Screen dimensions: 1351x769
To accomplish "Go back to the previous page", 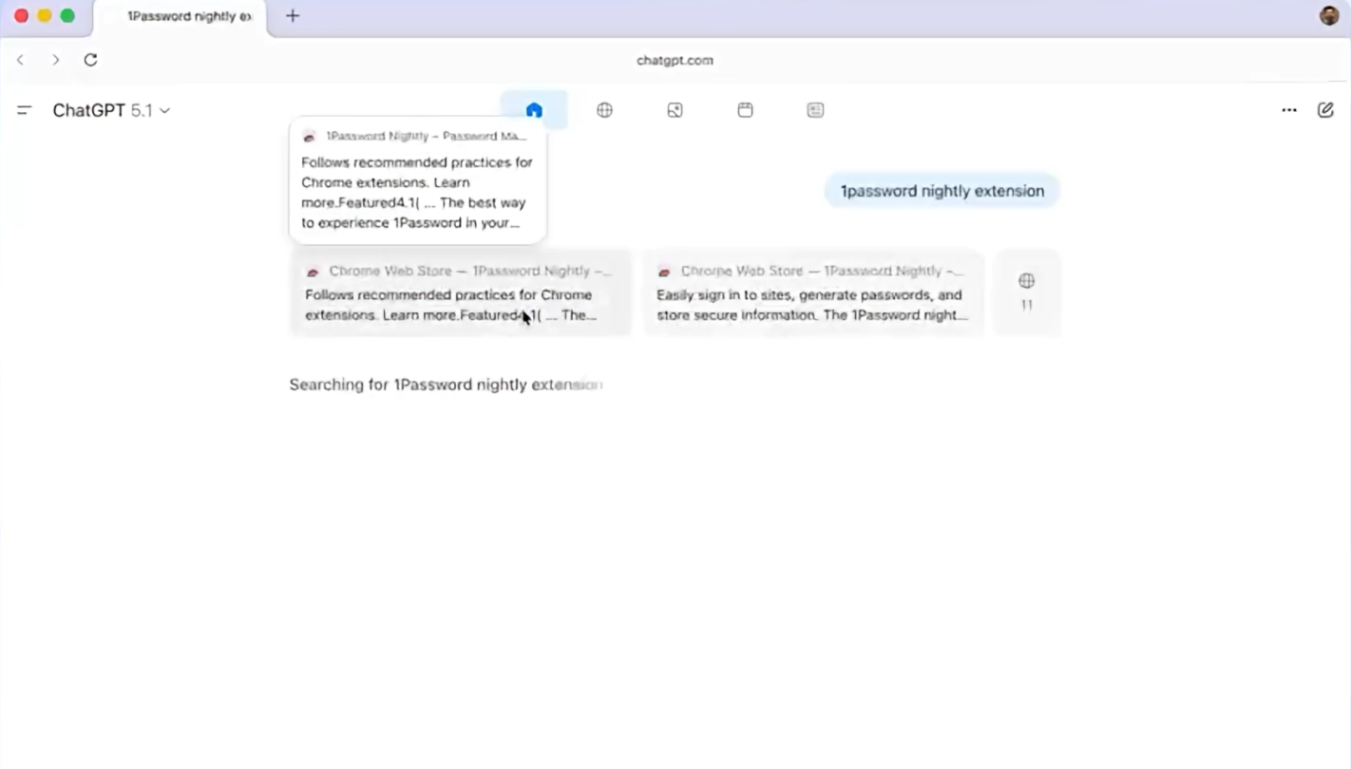I will (20, 60).
